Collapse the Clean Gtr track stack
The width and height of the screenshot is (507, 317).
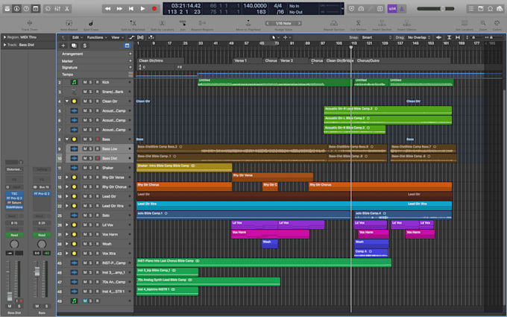click(66, 101)
